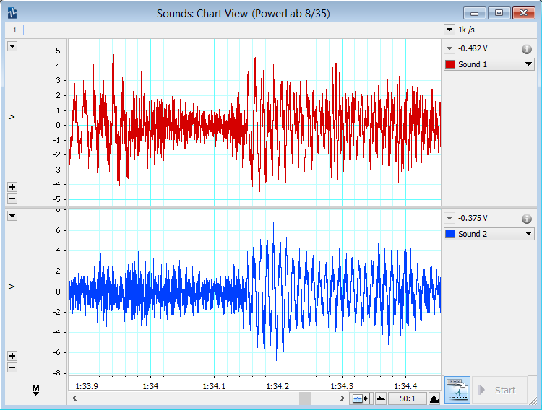Click the red Sound 1 color swatch

point(450,64)
